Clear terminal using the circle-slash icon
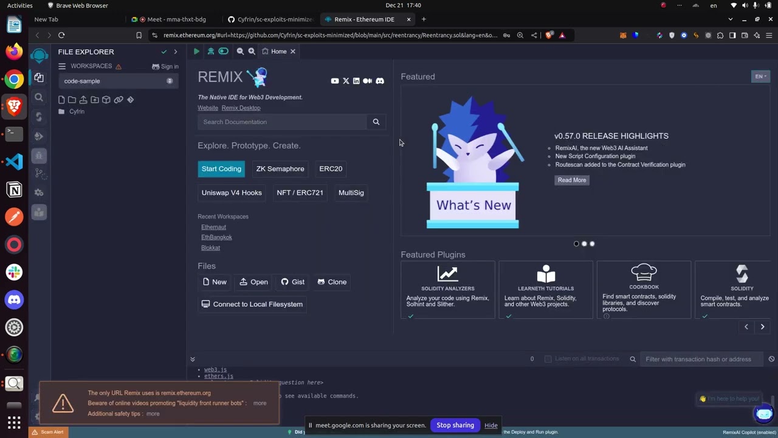The height and width of the screenshot is (438, 778). tap(771, 359)
